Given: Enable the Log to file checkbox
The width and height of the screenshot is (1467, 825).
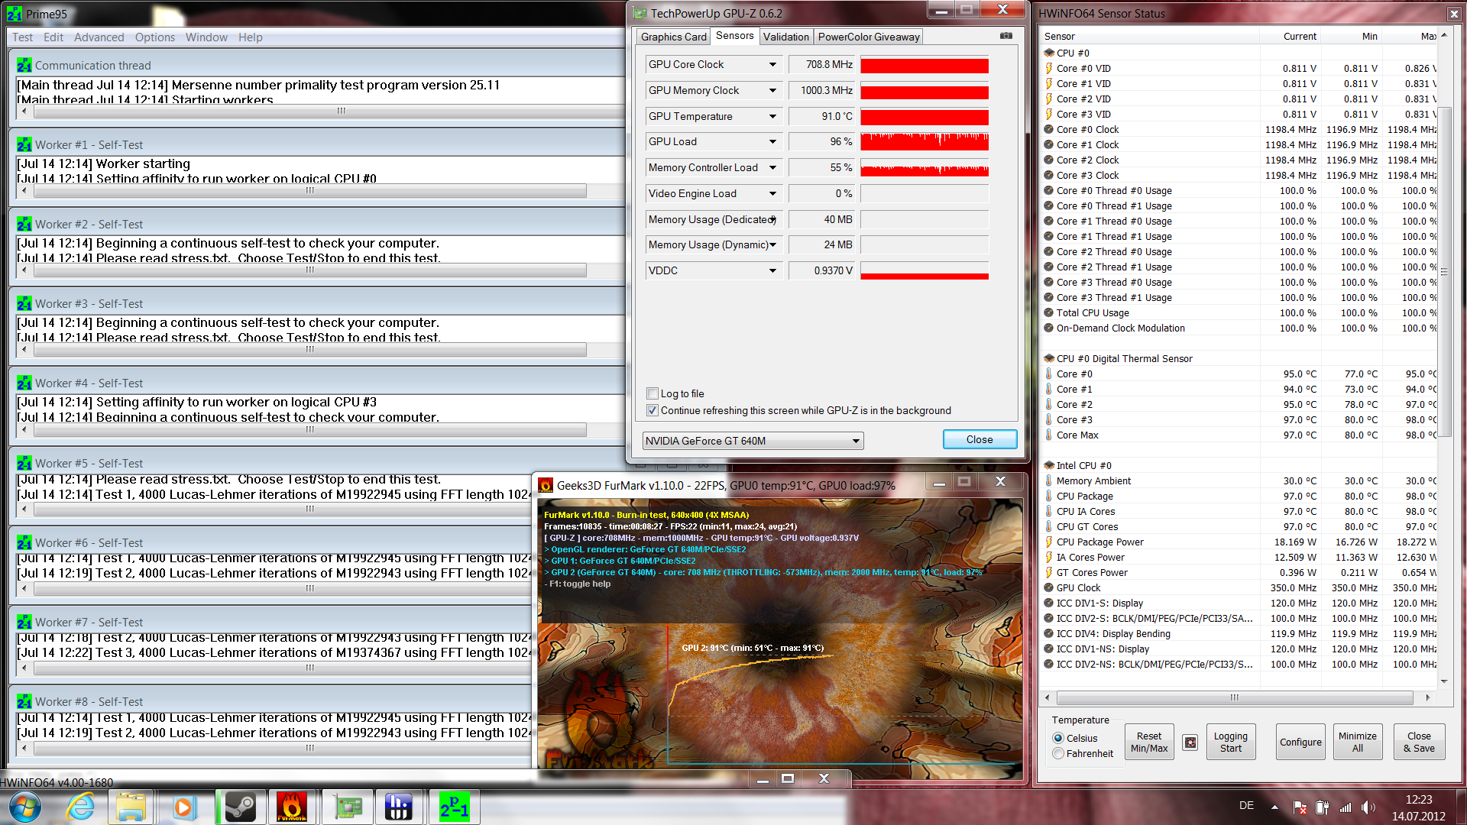Looking at the screenshot, I should 653,393.
